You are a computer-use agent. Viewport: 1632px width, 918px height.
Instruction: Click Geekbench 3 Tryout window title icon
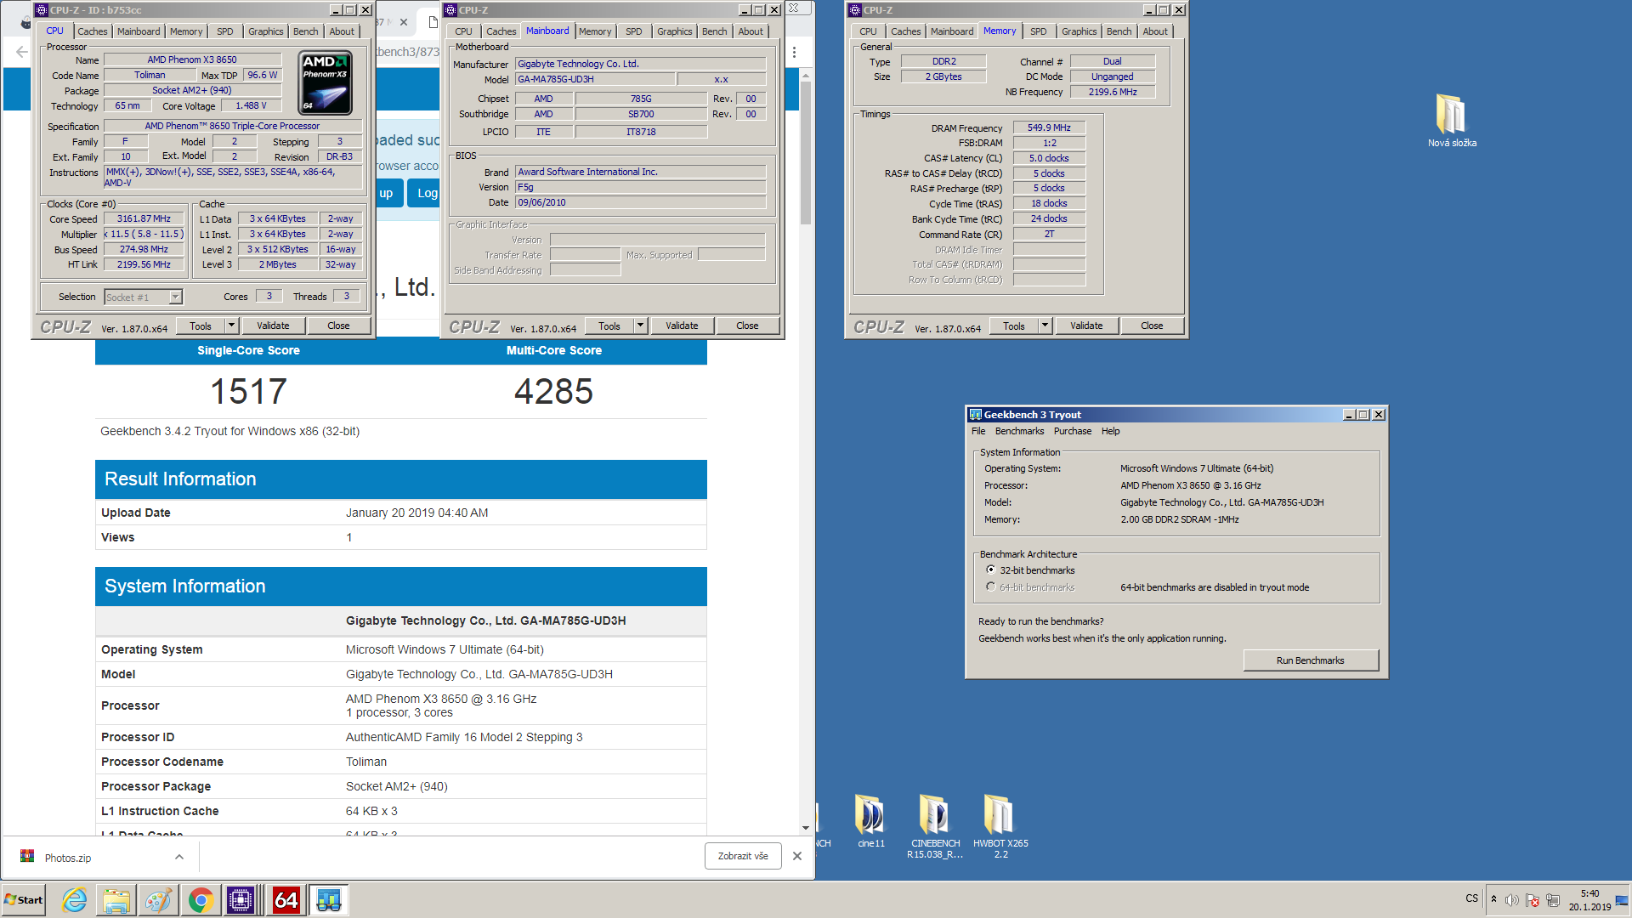coord(976,415)
